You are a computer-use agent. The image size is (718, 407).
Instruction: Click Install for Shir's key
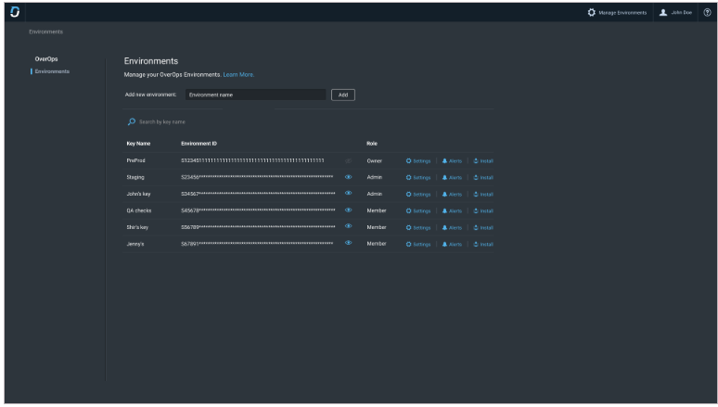tap(483, 228)
